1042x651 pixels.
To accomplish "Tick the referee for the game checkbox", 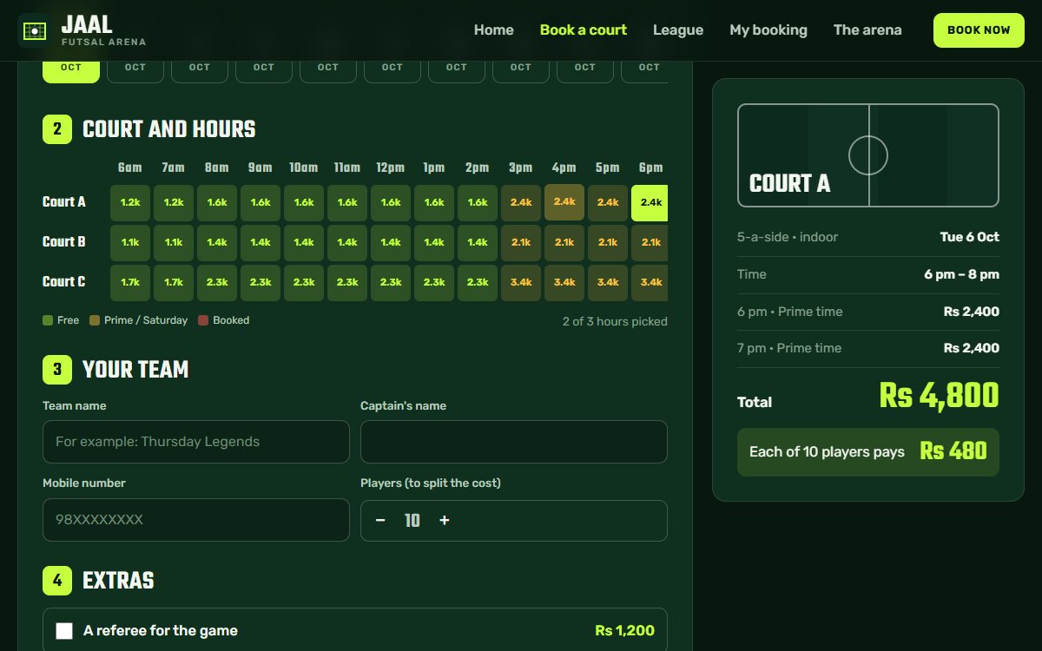I will click(x=64, y=631).
